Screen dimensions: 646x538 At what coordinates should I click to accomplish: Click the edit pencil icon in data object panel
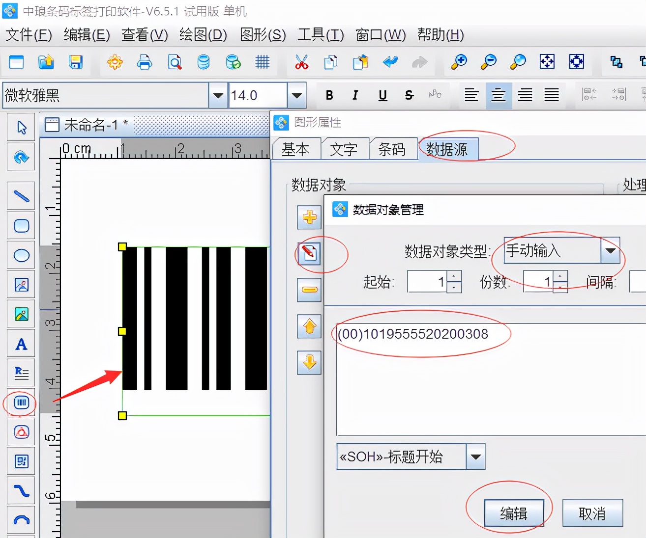(309, 254)
